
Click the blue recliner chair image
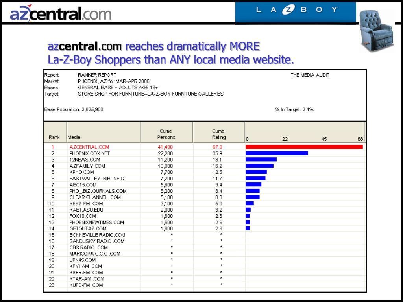click(x=377, y=31)
